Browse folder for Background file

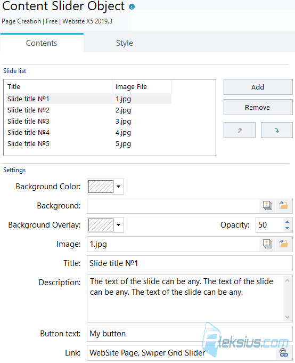point(284,206)
